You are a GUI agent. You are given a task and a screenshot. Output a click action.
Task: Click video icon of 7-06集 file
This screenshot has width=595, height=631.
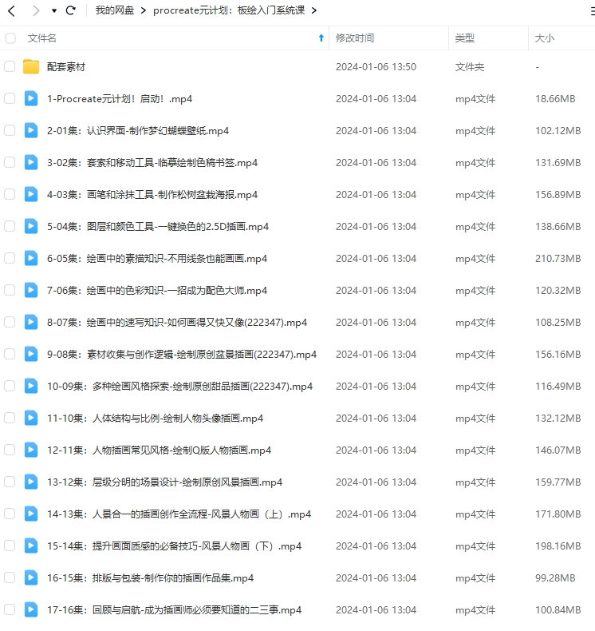pos(31,290)
